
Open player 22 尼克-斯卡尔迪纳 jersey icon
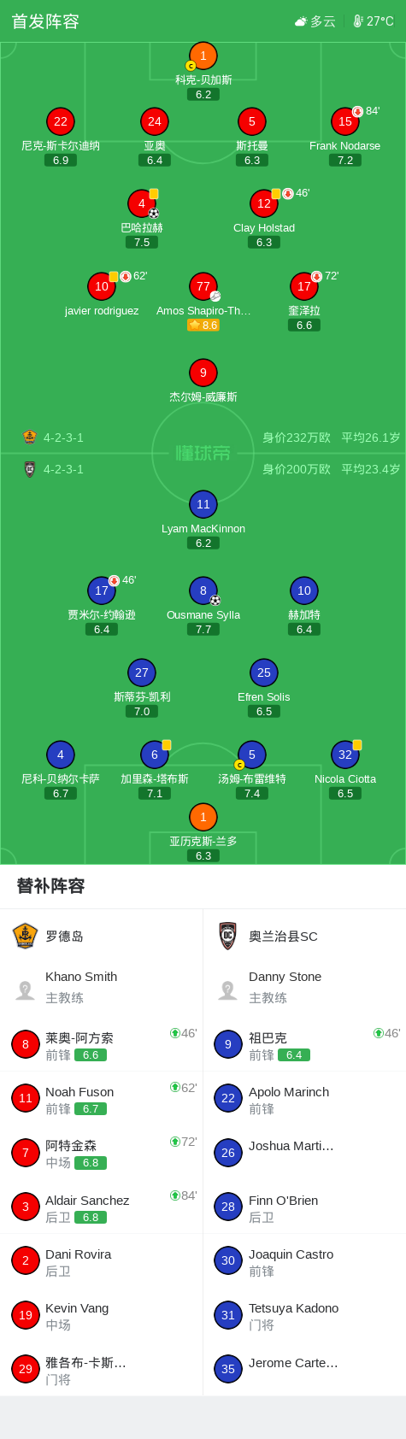60,121
